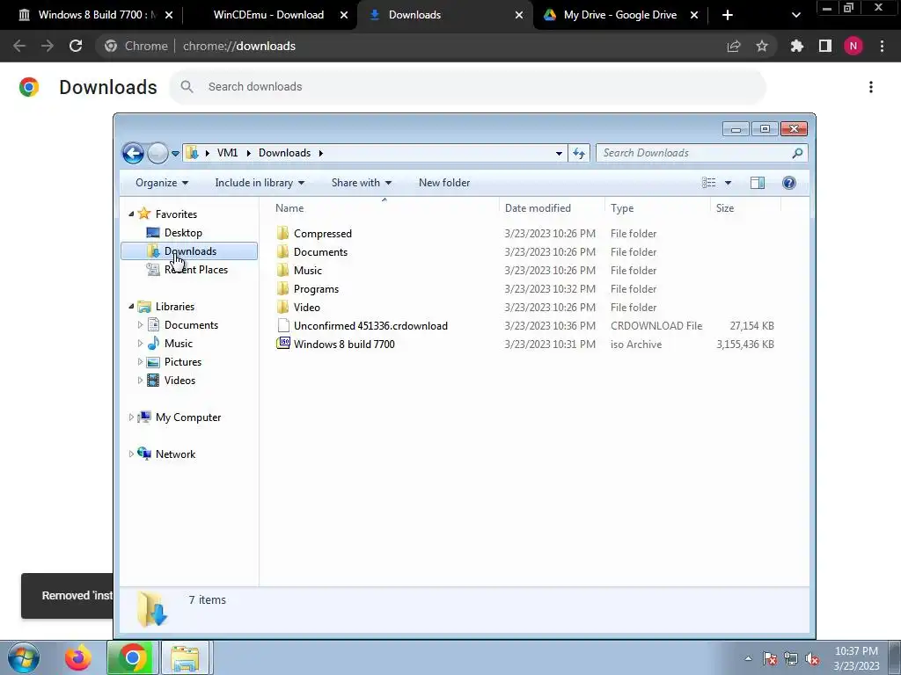Toggle Chrome side panel
The image size is (901, 675).
click(x=825, y=46)
